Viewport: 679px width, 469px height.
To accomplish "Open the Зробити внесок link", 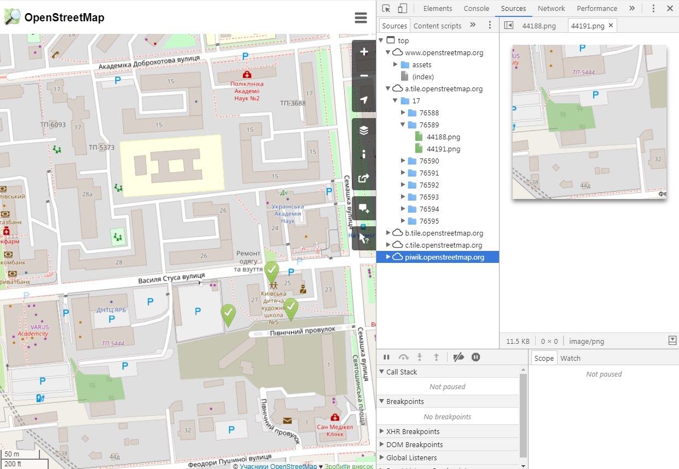I will 349,466.
